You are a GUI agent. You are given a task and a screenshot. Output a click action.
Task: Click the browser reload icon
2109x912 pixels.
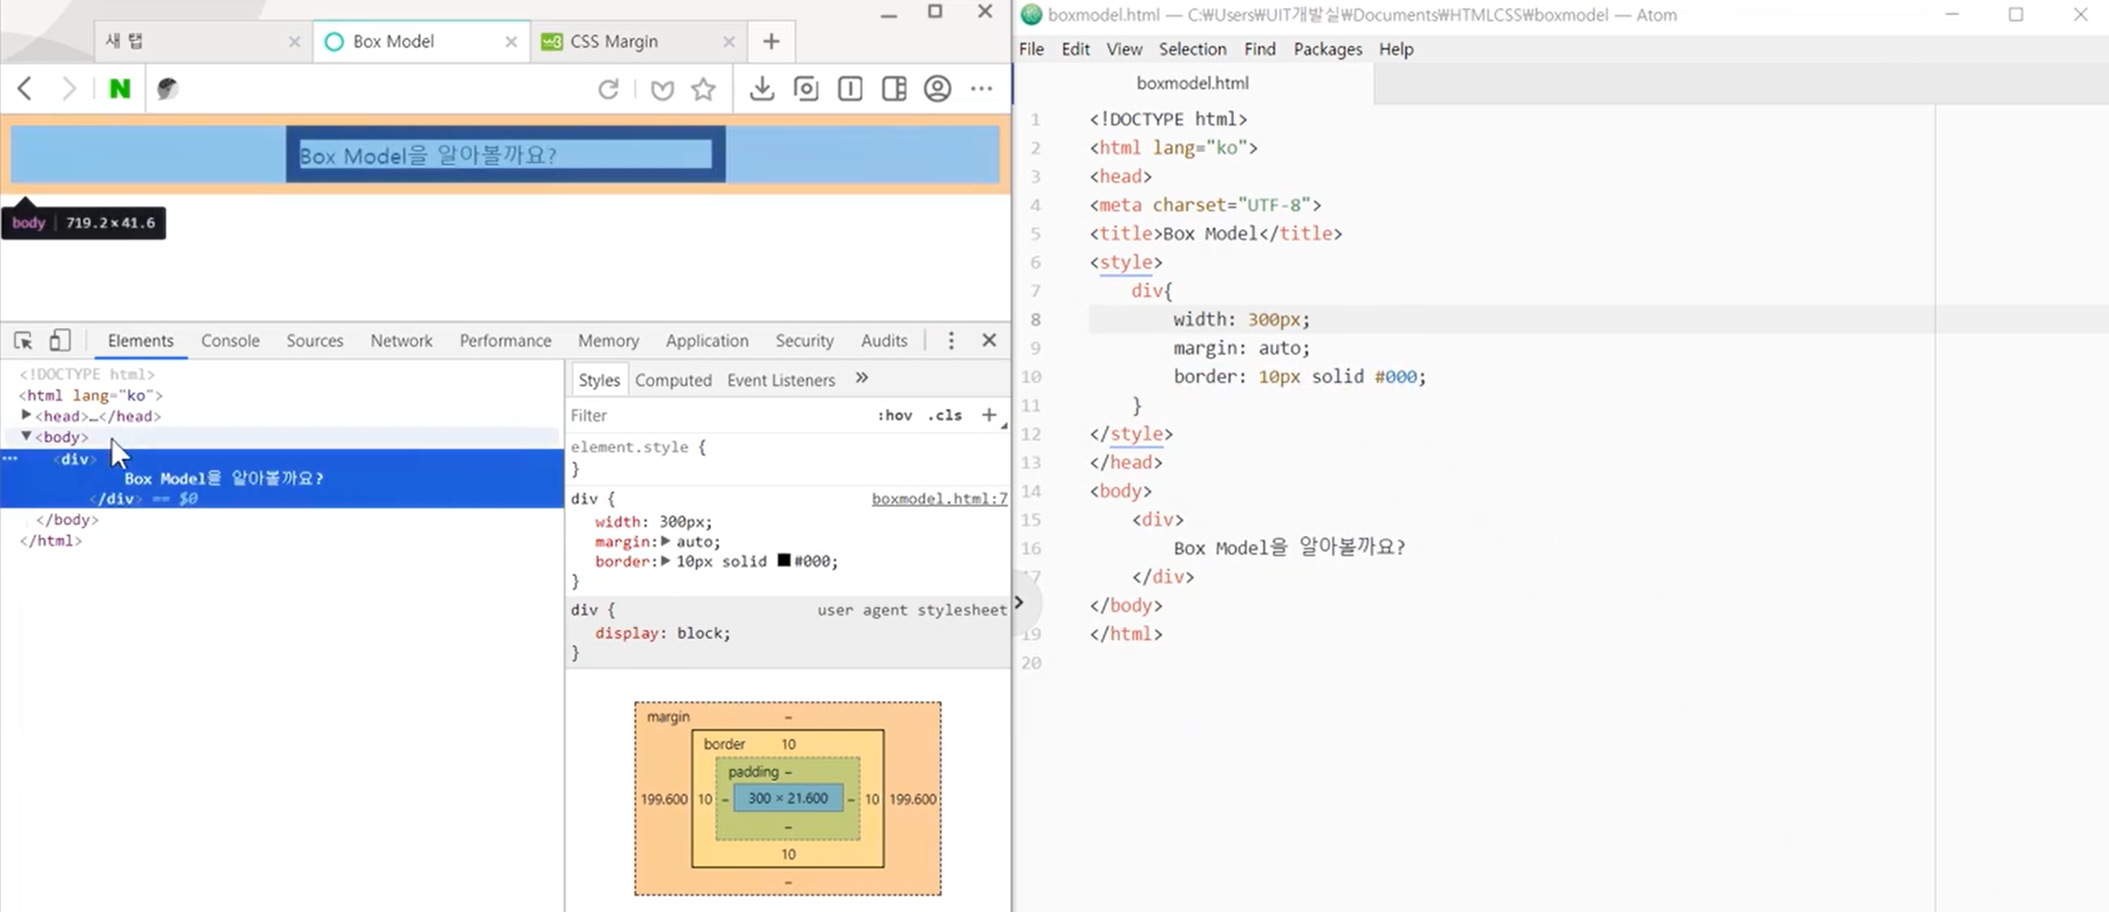point(608,89)
